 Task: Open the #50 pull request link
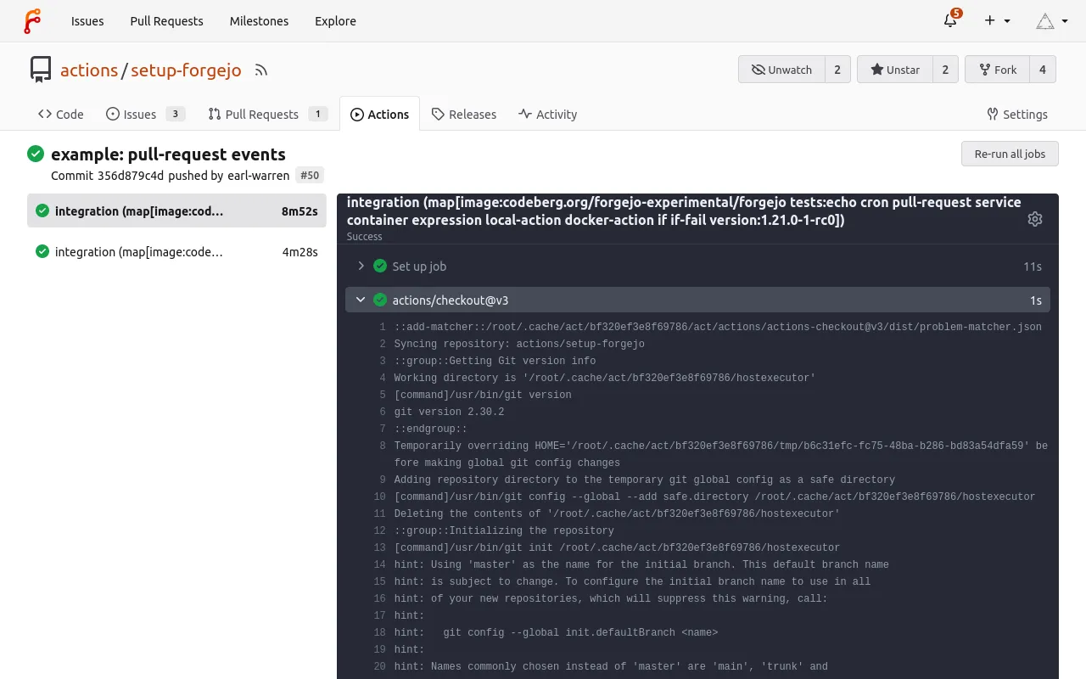(309, 176)
